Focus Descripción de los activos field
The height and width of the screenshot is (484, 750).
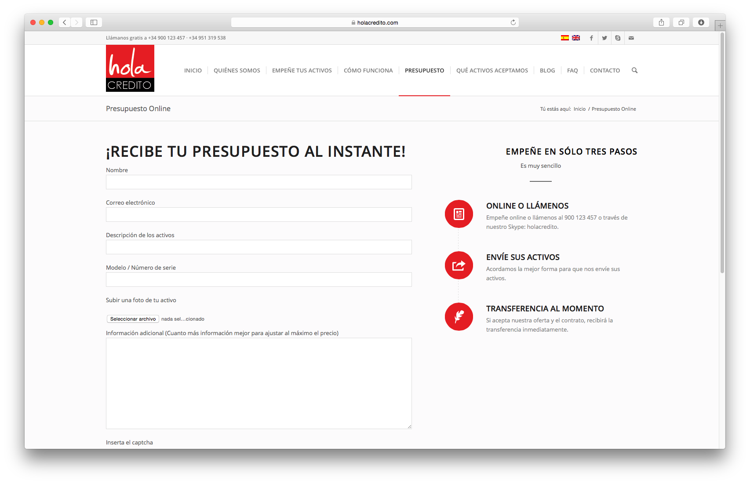point(258,247)
